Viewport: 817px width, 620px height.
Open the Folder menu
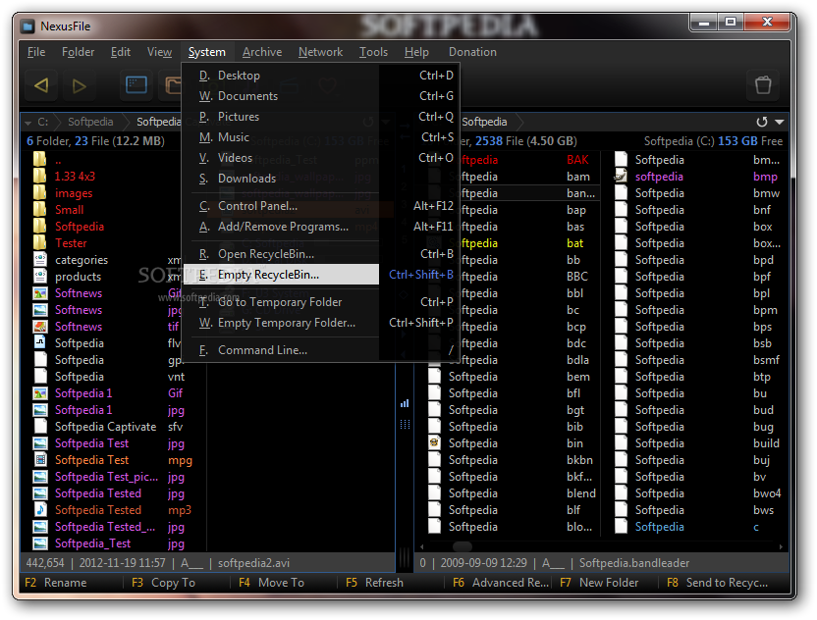[x=79, y=52]
